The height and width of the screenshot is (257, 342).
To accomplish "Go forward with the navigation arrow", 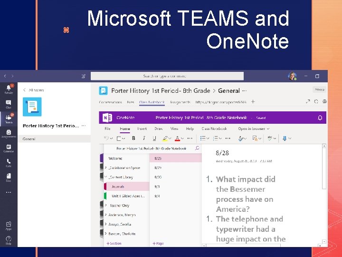I will click(12, 76).
